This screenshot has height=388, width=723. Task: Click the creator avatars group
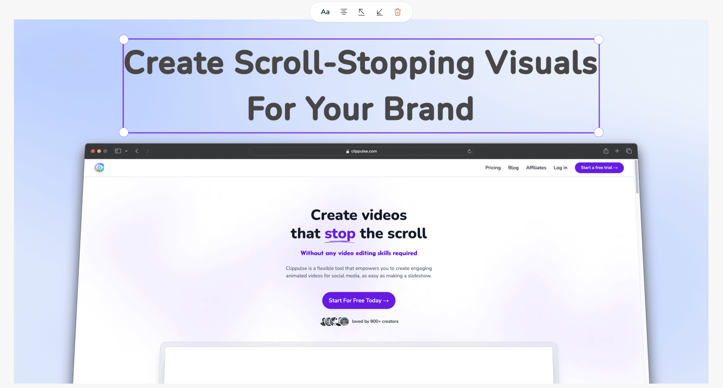coord(334,321)
